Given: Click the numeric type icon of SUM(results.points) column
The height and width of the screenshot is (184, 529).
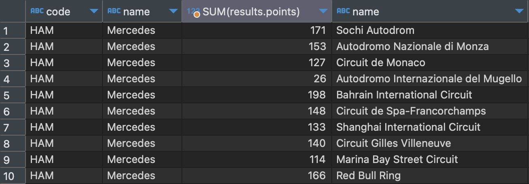Looking at the screenshot, I should 193,12.
